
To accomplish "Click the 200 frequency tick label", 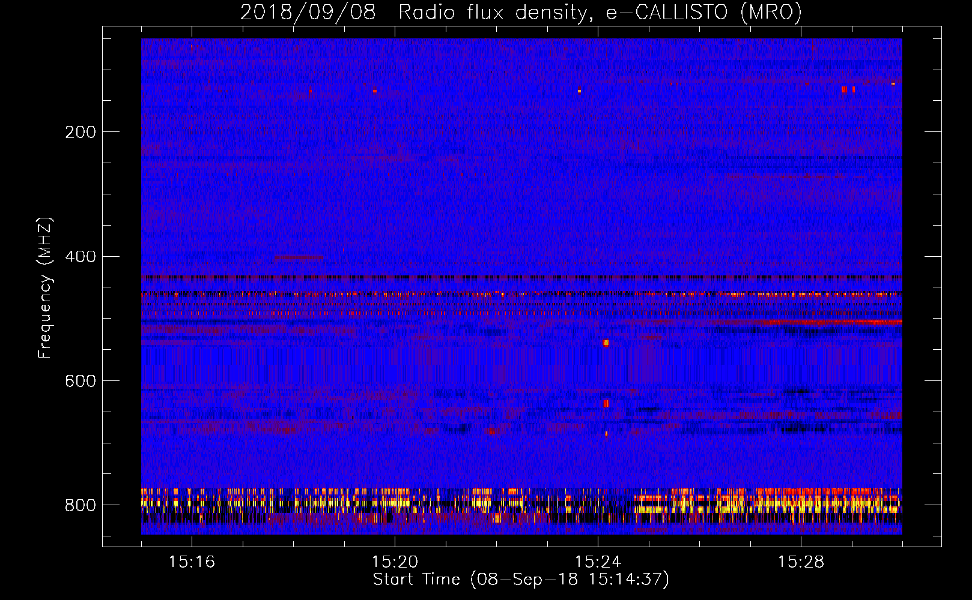I will tap(80, 132).
